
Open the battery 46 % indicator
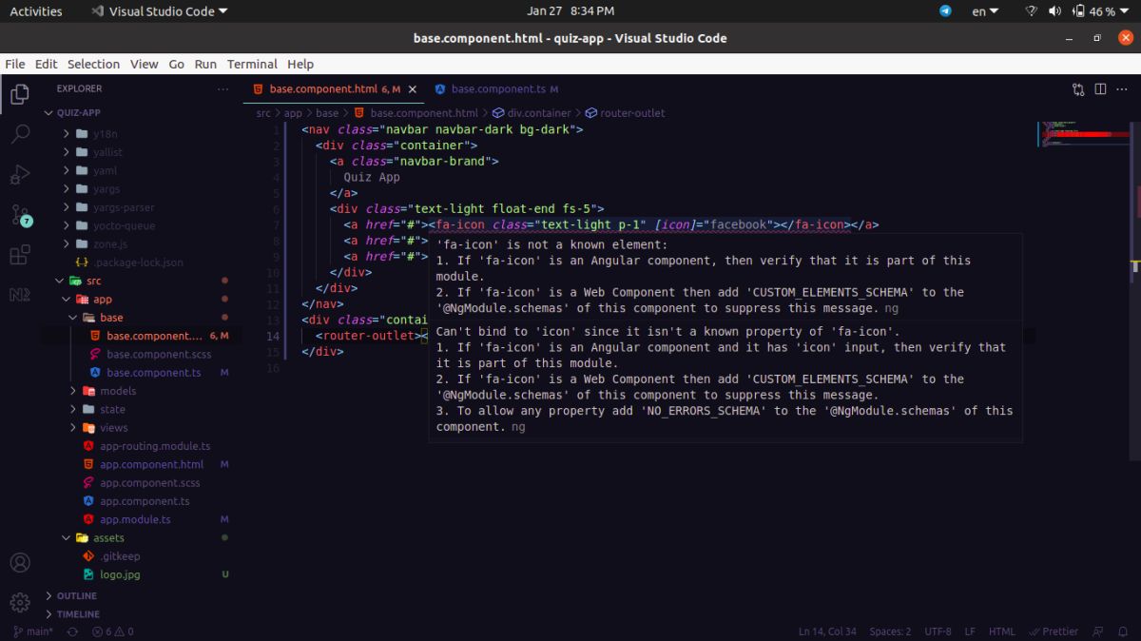(1102, 11)
